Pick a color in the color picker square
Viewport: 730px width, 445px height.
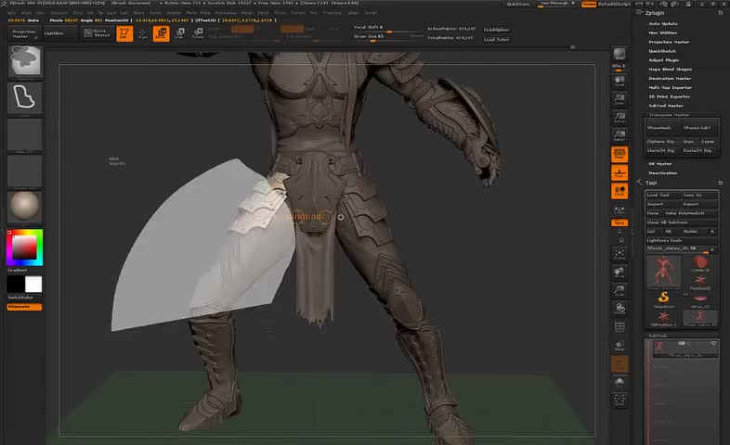click(24, 248)
